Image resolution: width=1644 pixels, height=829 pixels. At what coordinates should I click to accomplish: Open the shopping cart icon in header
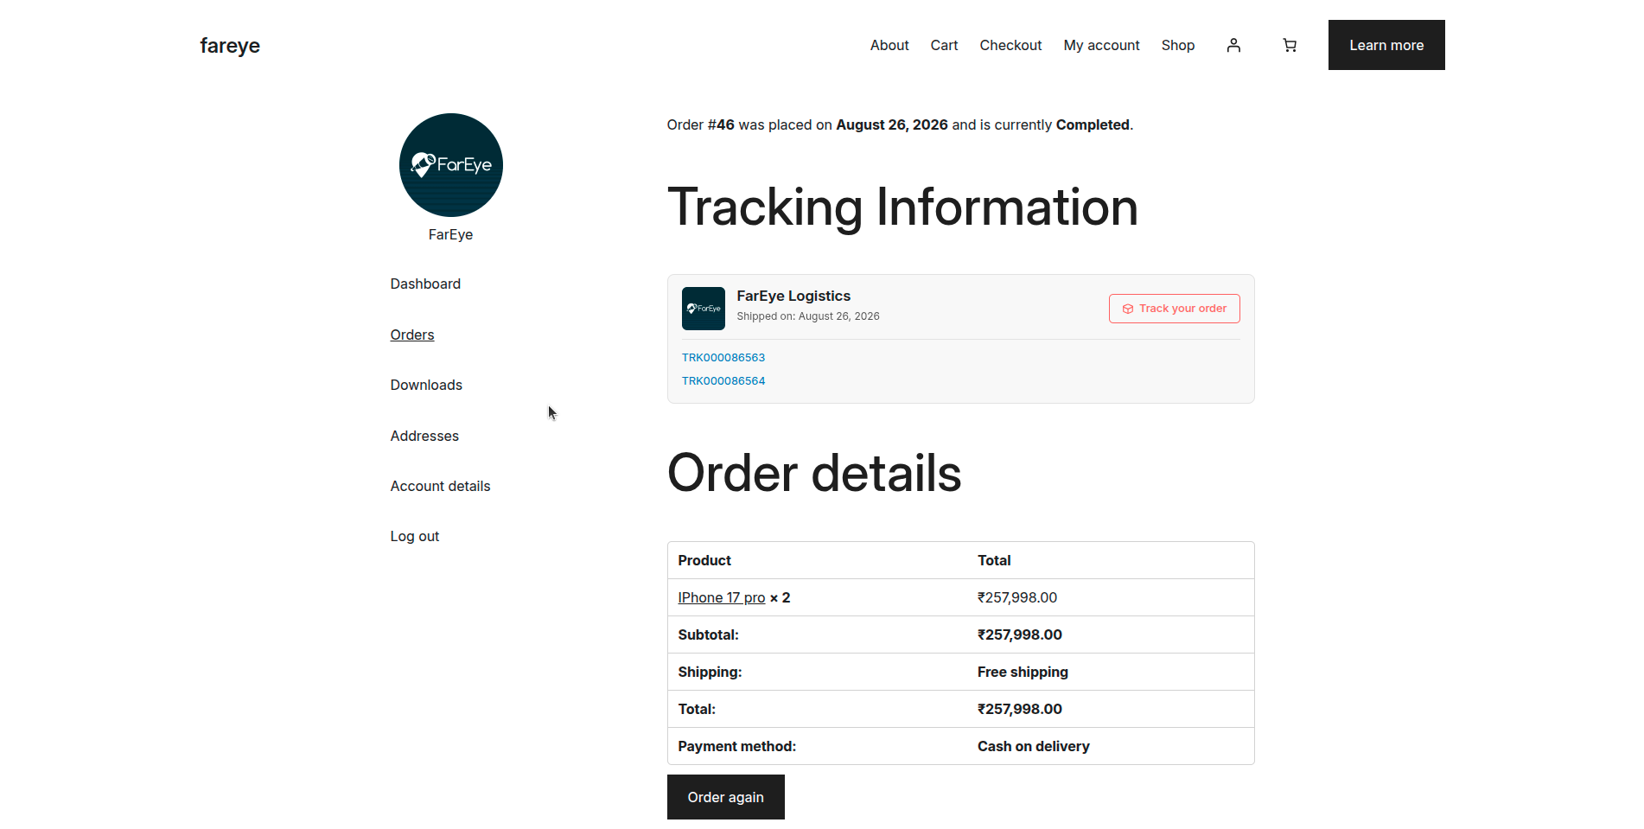(1290, 45)
